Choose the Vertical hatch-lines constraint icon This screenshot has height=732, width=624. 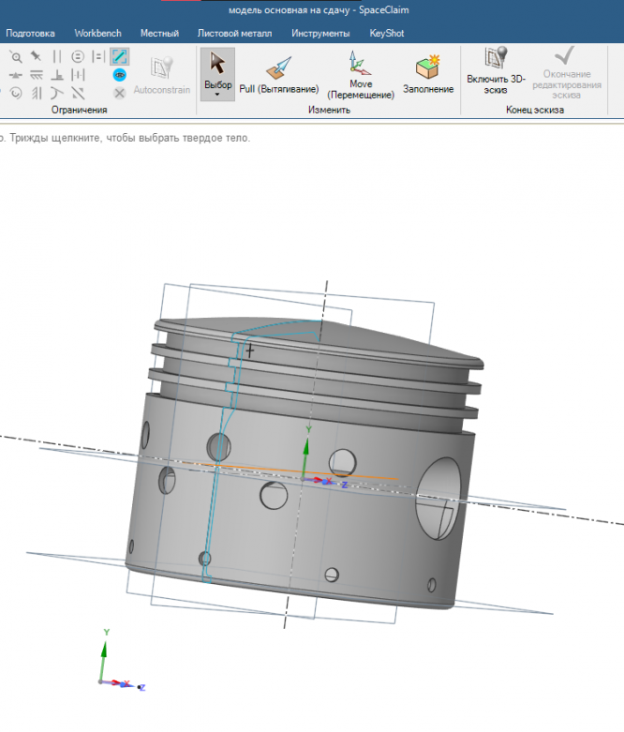tap(37, 93)
